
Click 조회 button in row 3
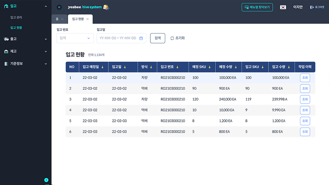point(305,99)
